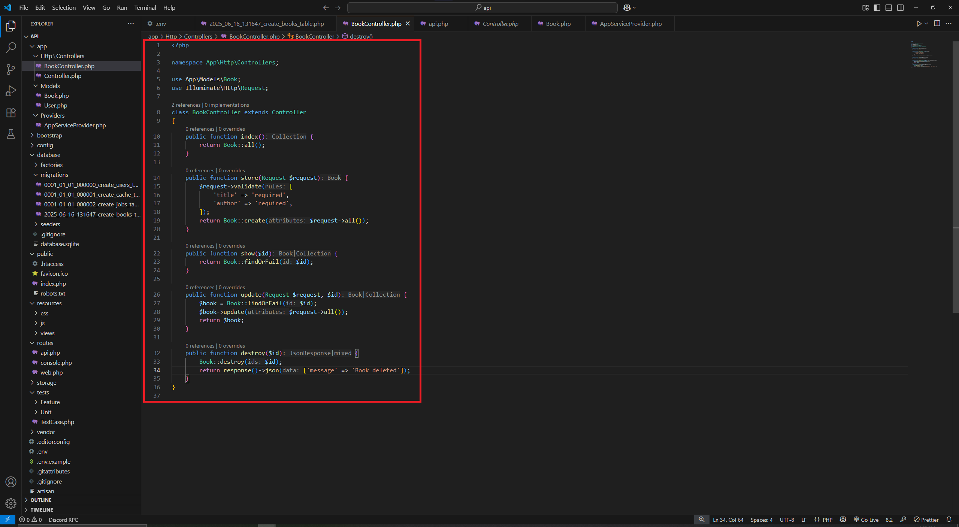The height and width of the screenshot is (527, 959).
Task: Click the Run PHP File button
Action: click(919, 23)
